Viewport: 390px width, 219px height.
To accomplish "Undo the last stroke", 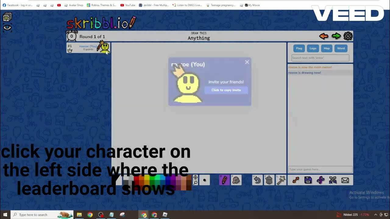I will point(257,180).
